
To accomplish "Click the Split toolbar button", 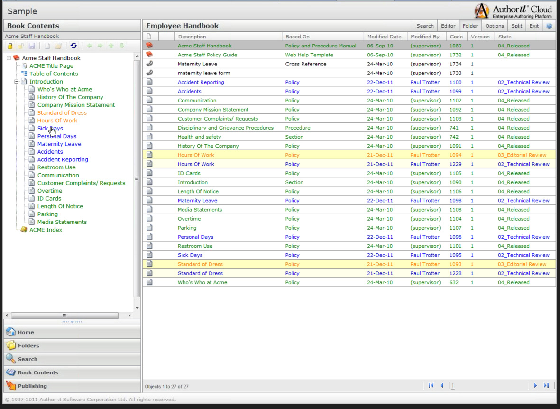I will pos(516,26).
